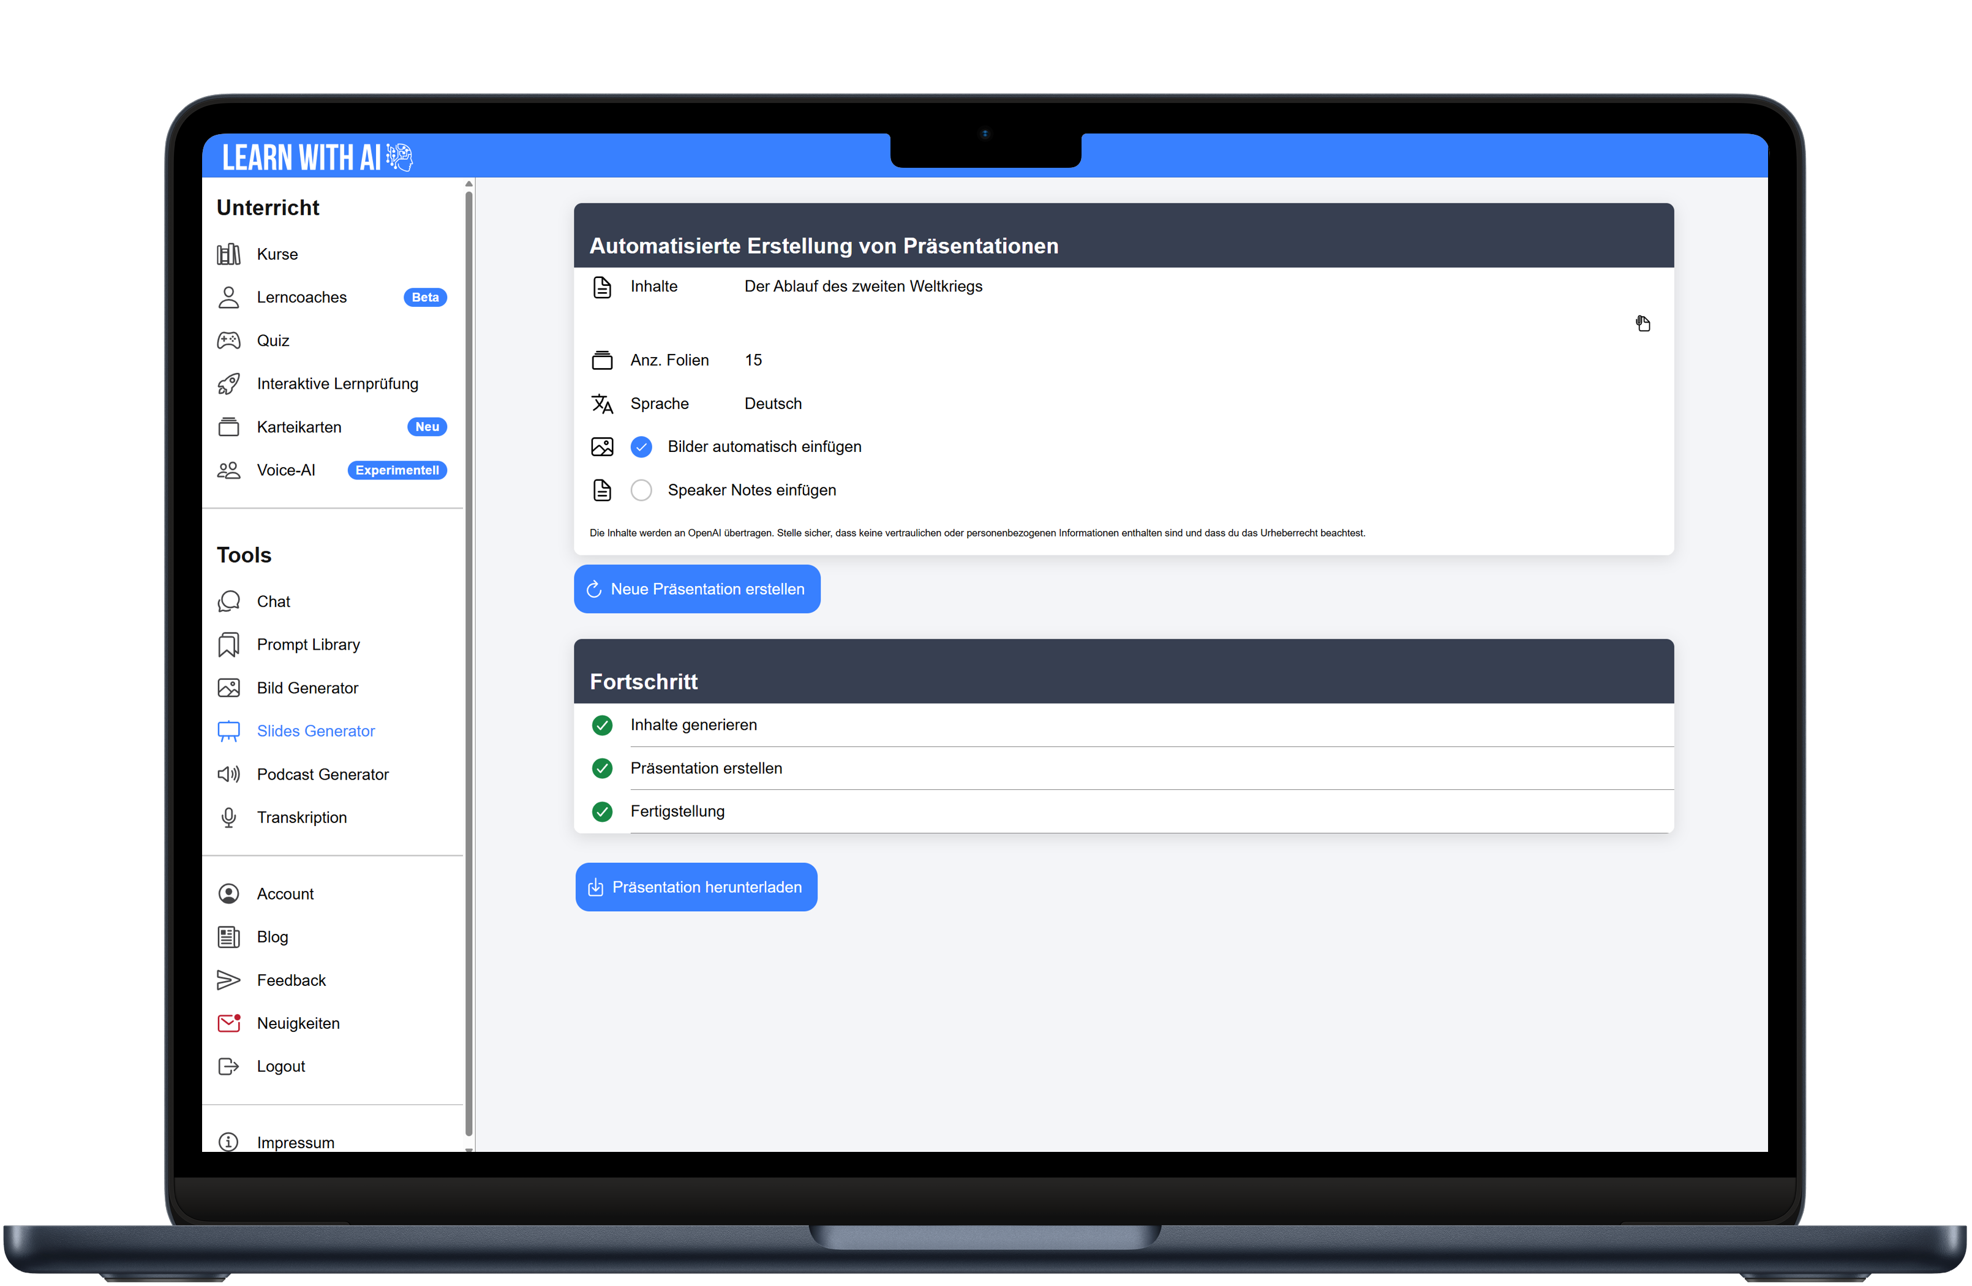Image resolution: width=1972 pixels, height=1286 pixels.
Task: Click the sidebar vertical scrollbar
Action: [x=469, y=663]
